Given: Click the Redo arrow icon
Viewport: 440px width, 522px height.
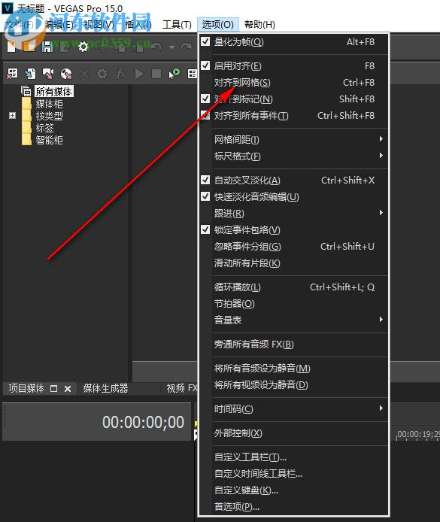Looking at the screenshot, I should (187, 47).
